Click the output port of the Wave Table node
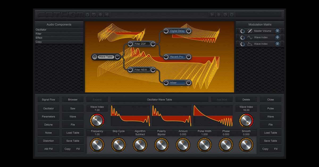The width and height of the screenshot is (319, 167). pyautogui.click(x=117, y=57)
